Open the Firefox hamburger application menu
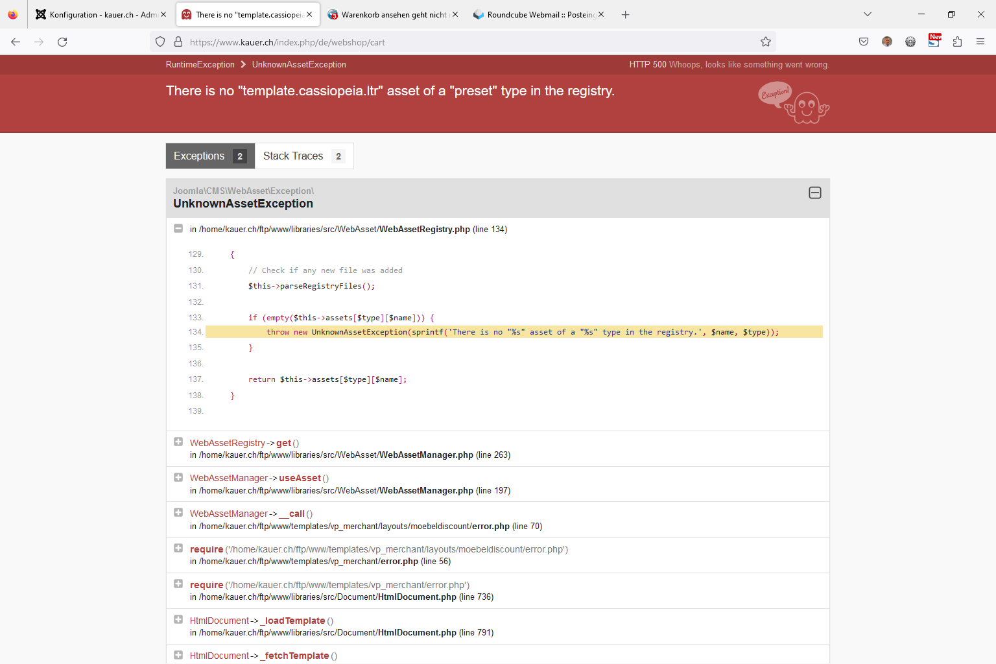996x664 pixels. [x=980, y=42]
